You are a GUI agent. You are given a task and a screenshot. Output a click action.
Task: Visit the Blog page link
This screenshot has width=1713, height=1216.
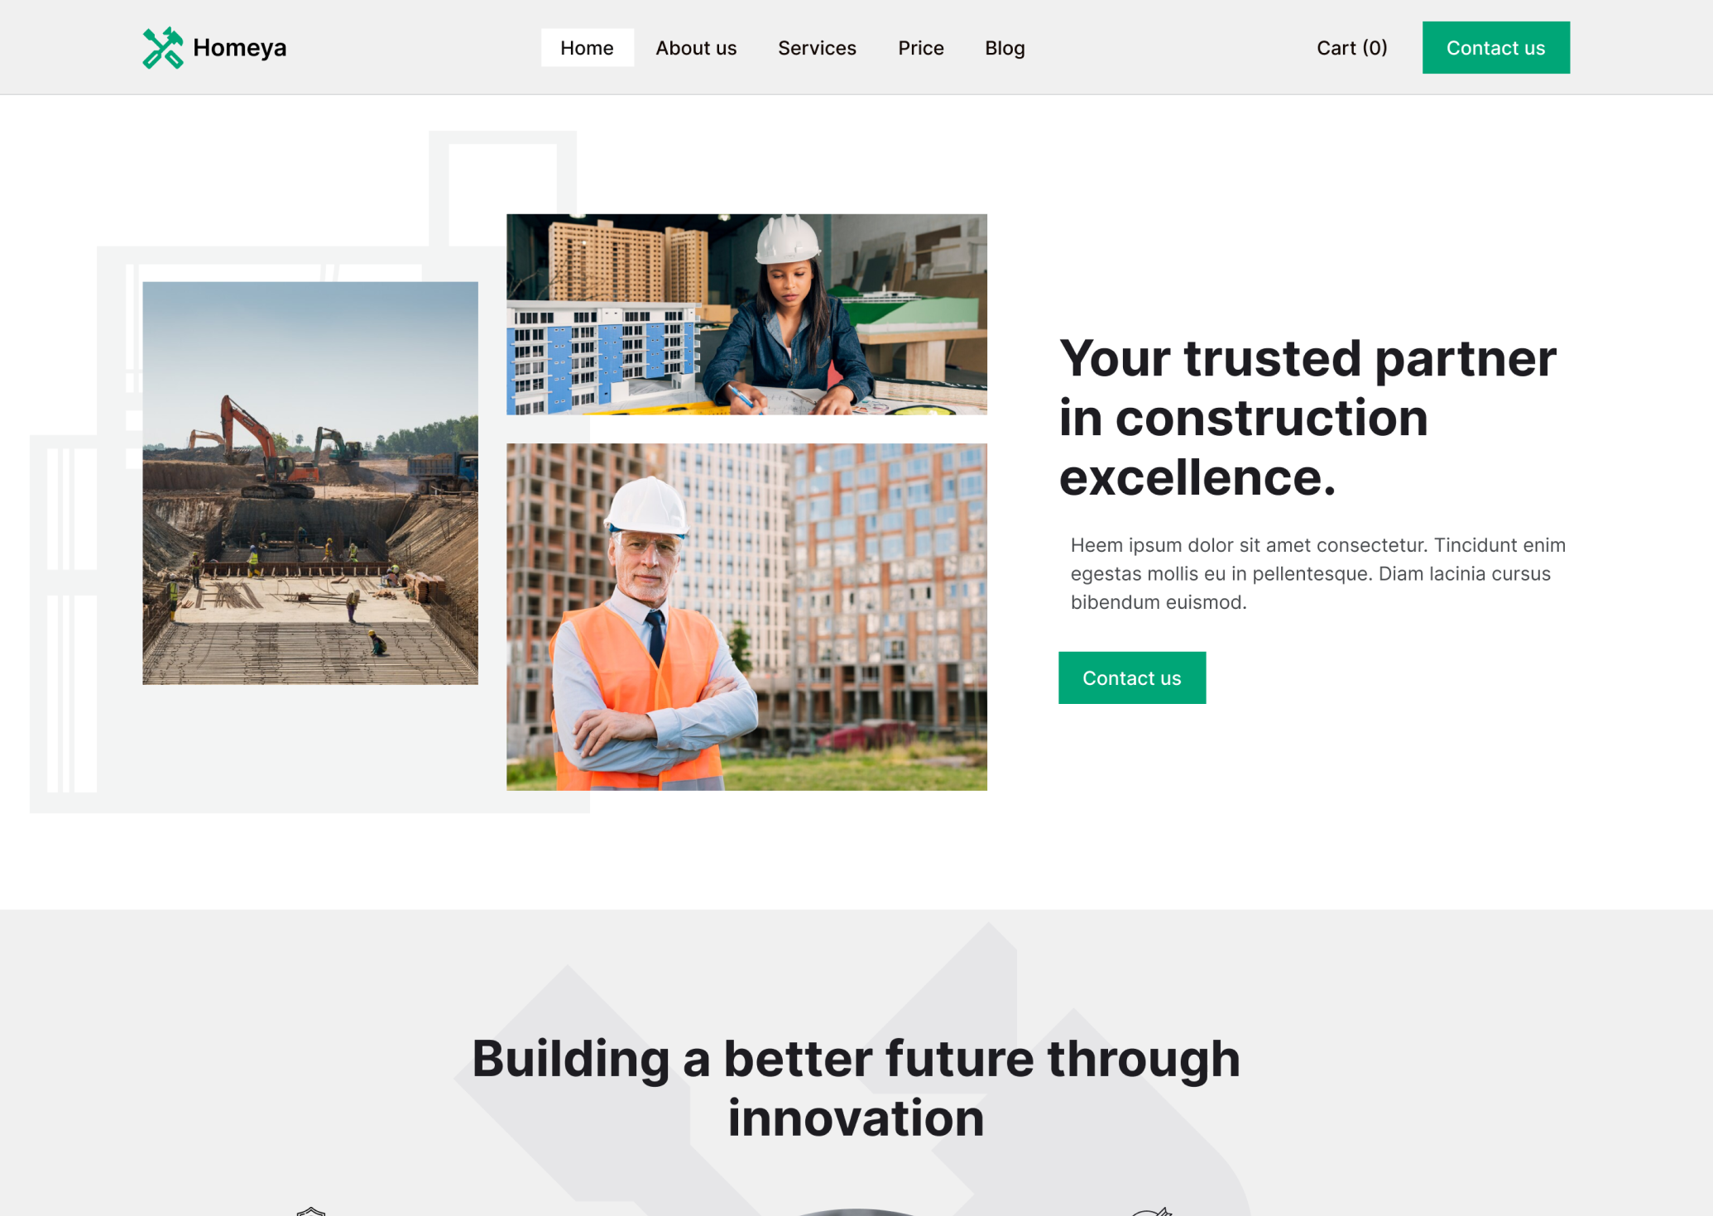point(1005,48)
